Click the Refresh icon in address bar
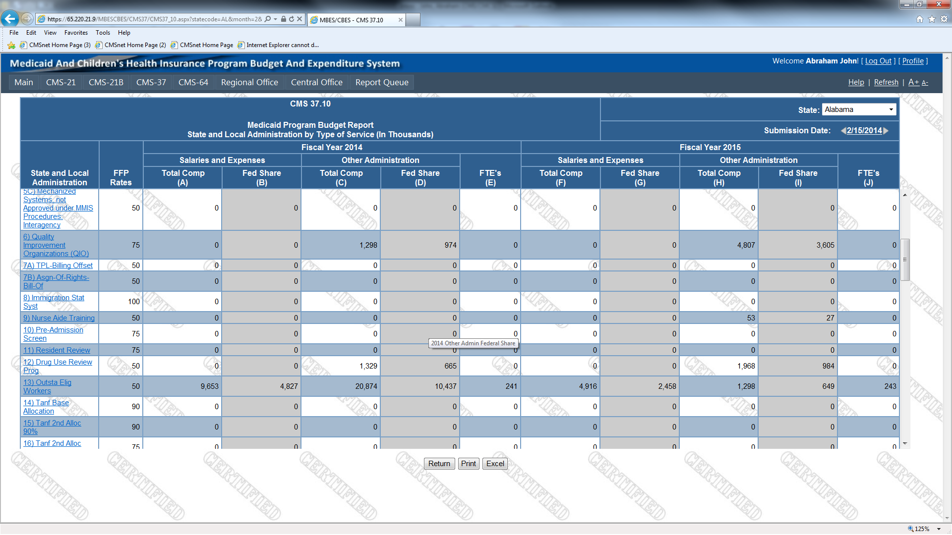 (292, 19)
